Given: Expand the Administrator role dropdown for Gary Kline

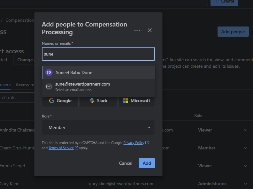Looking at the screenshot, I should pyautogui.click(x=246, y=184).
